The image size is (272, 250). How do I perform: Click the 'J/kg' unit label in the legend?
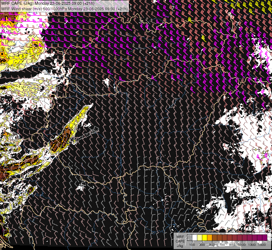[180, 246]
